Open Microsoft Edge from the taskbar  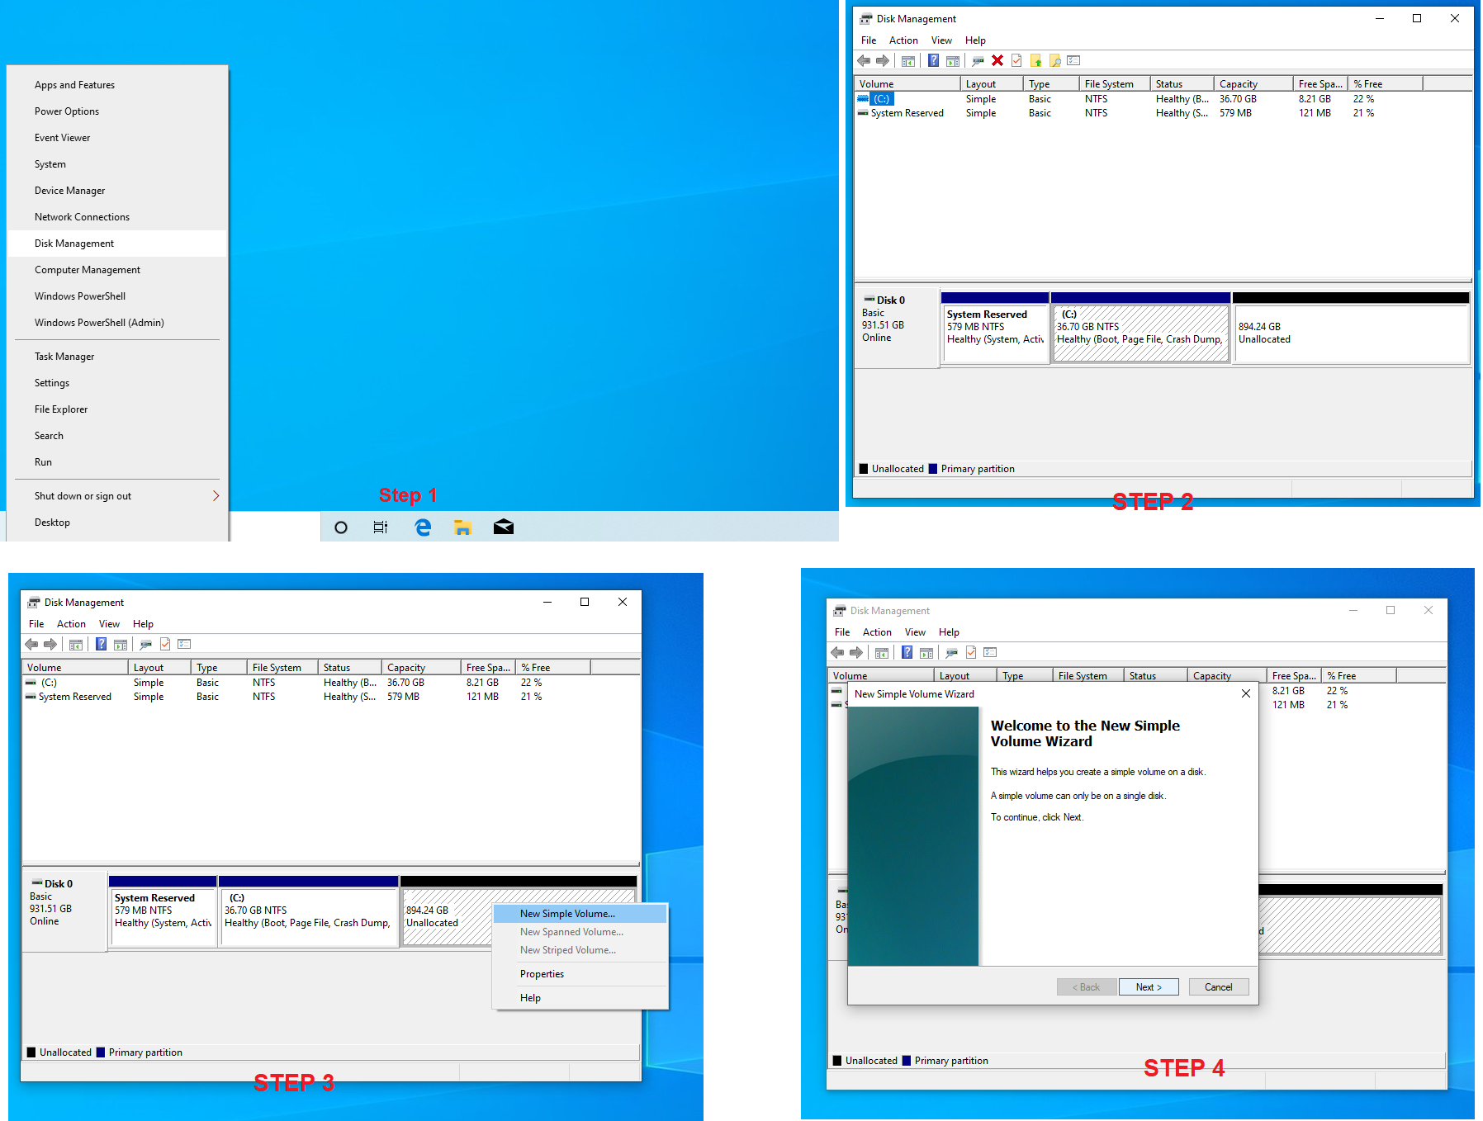[423, 527]
